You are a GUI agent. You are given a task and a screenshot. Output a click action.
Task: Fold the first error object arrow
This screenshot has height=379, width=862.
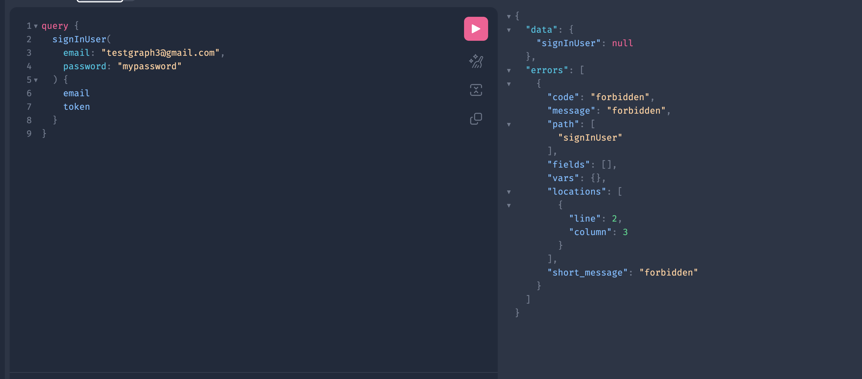pos(509,84)
